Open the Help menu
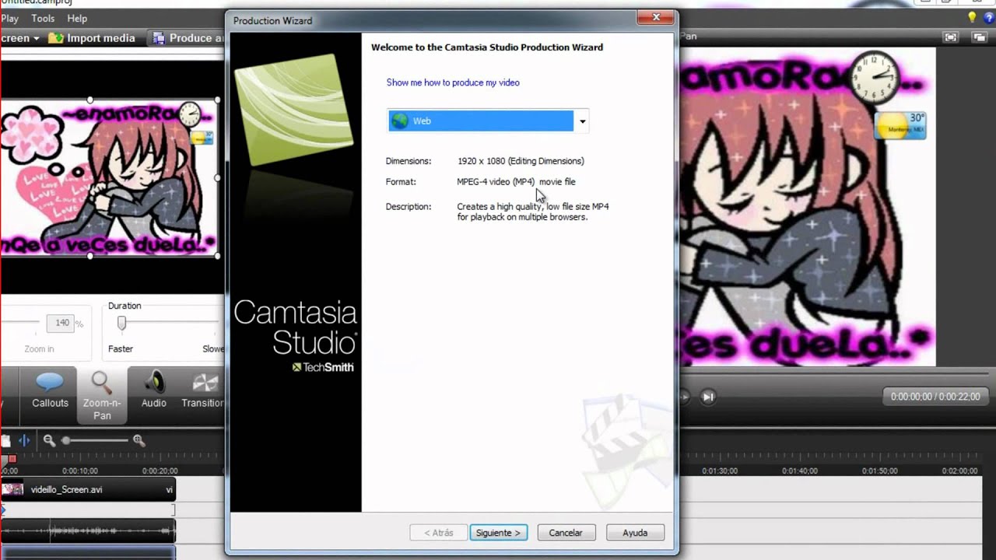 [x=77, y=18]
